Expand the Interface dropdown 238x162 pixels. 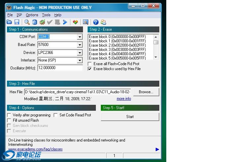pos(80,60)
